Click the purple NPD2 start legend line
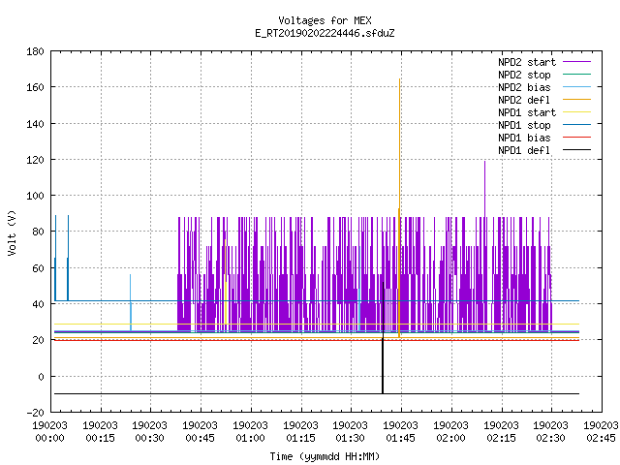The image size is (620, 465). click(x=576, y=62)
